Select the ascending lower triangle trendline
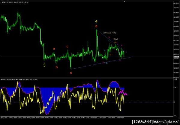 click(102, 63)
